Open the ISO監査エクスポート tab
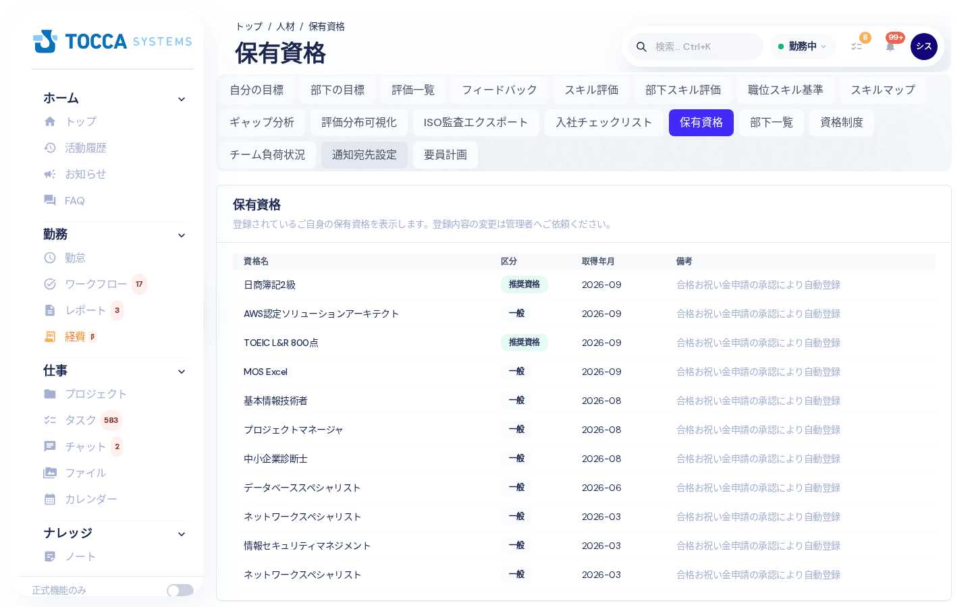The image size is (972, 607). (476, 122)
